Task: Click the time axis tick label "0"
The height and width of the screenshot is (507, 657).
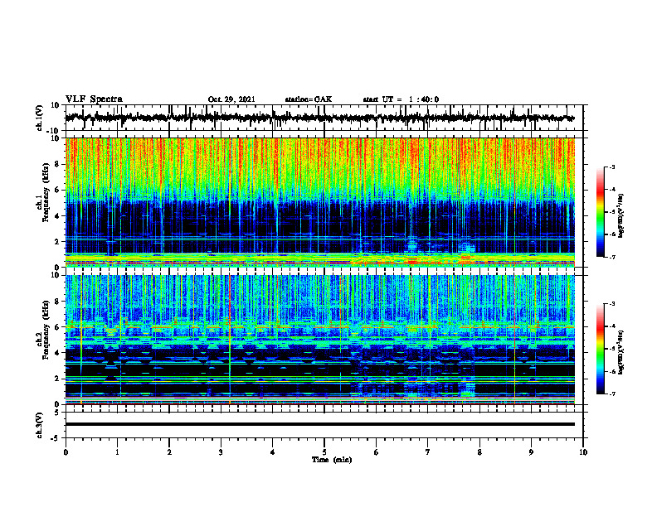Action: point(66,452)
